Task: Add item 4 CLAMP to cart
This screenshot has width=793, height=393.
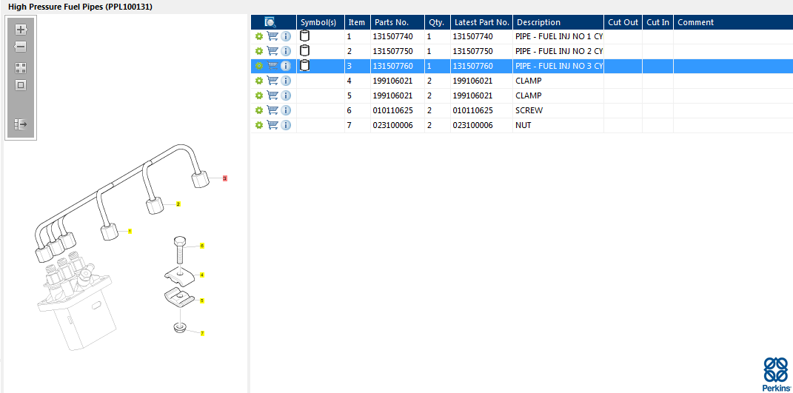Action: (272, 81)
